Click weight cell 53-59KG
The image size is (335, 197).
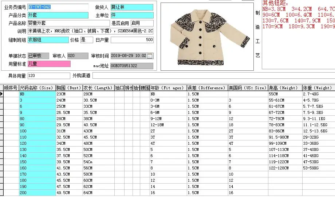click(x=319, y=168)
